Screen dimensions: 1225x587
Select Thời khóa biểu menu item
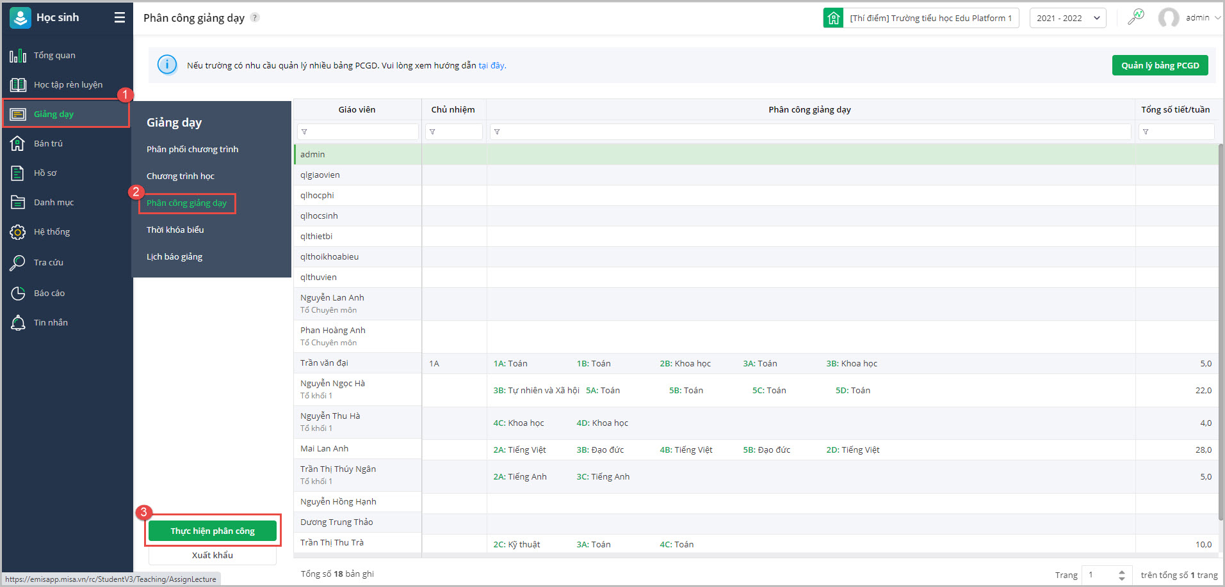click(175, 230)
